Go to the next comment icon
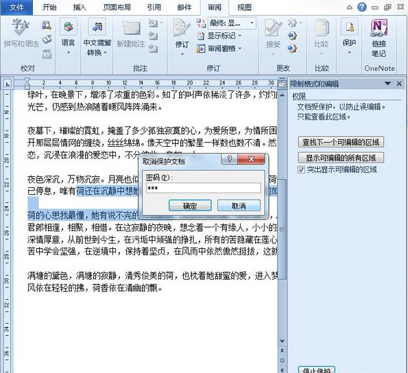 (154, 48)
